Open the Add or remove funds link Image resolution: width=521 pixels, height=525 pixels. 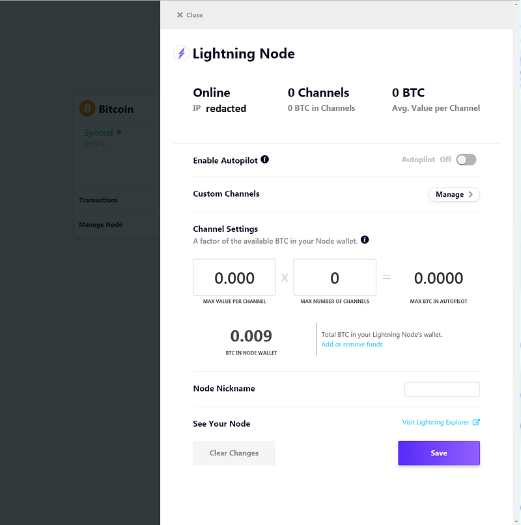pyautogui.click(x=352, y=344)
